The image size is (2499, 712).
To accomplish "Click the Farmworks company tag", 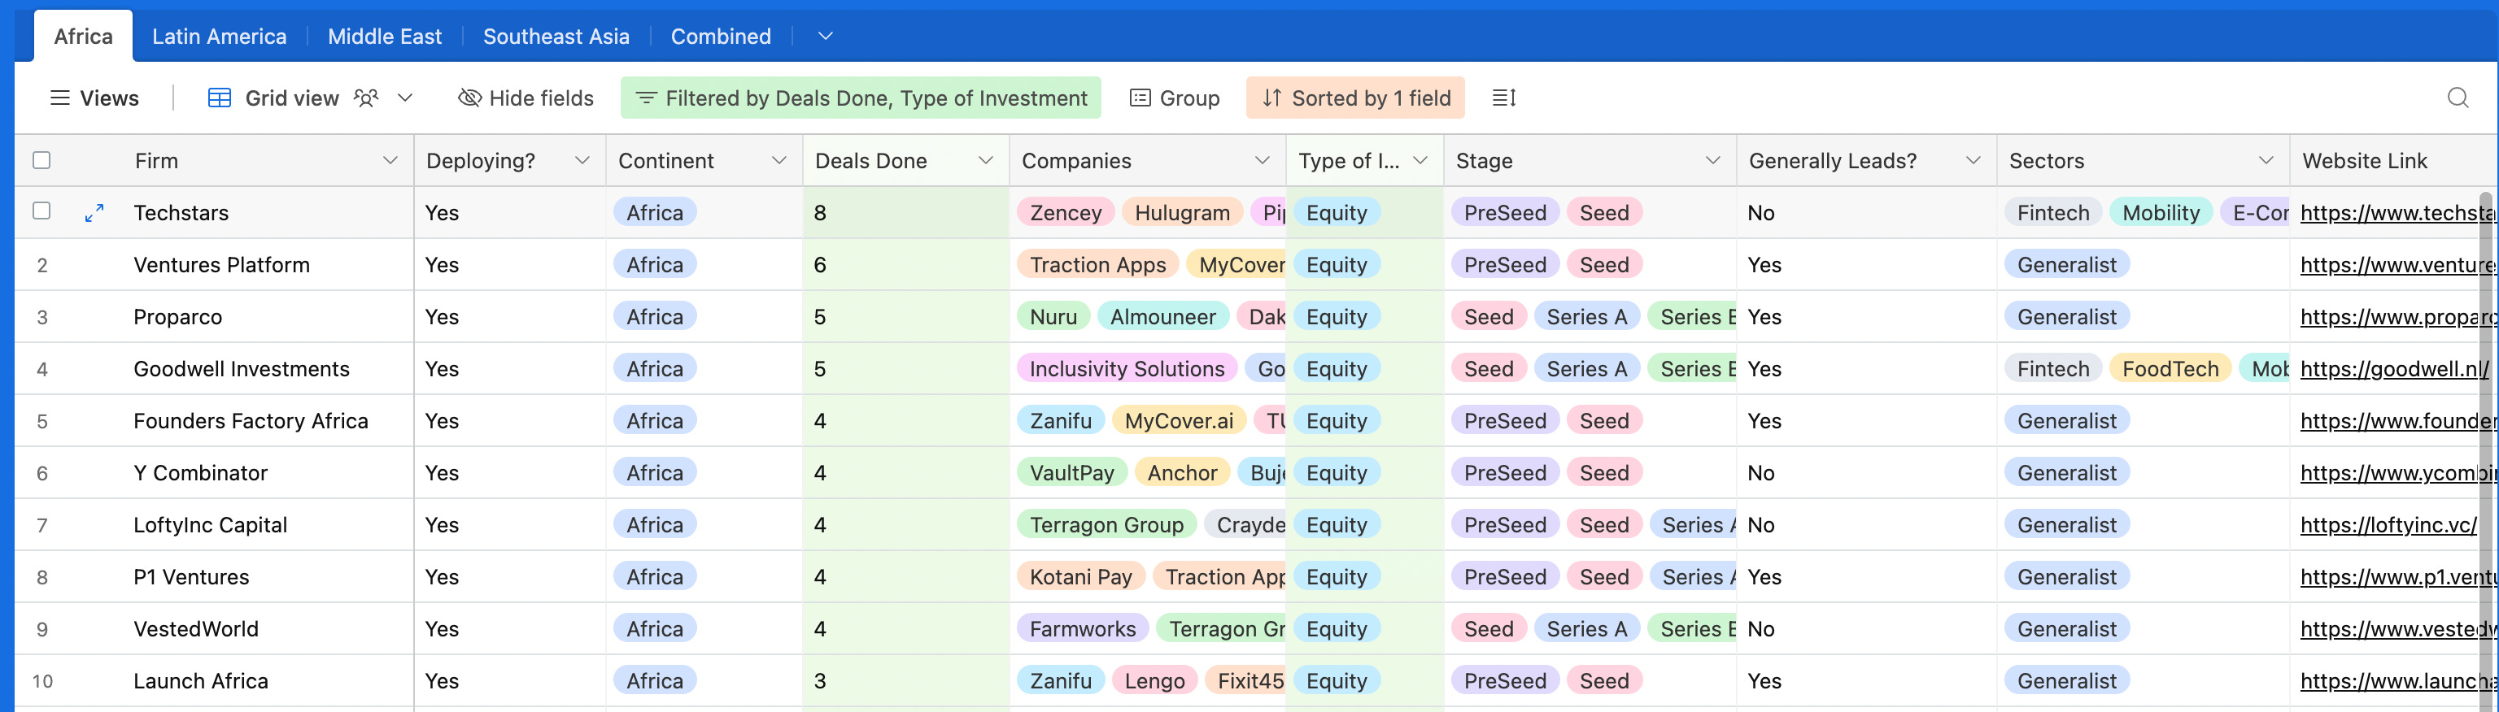I will point(1083,630).
